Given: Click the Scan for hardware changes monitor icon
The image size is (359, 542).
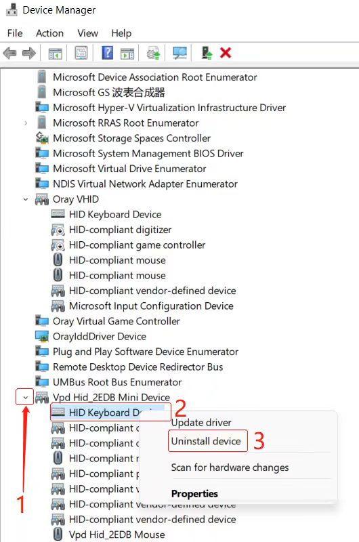Looking at the screenshot, I should coord(179,53).
